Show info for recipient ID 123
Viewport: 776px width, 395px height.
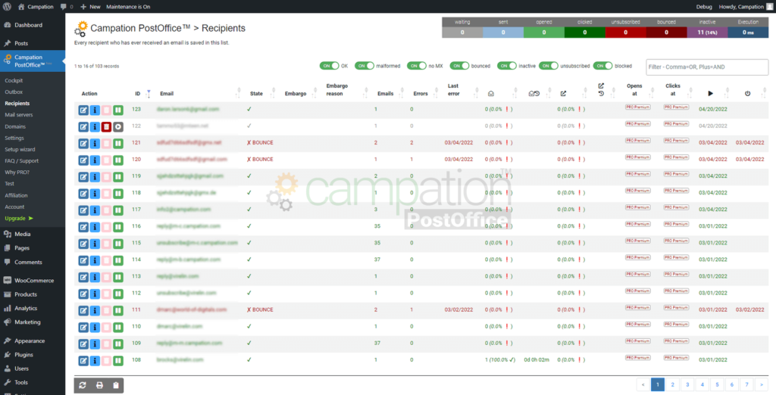pos(95,110)
